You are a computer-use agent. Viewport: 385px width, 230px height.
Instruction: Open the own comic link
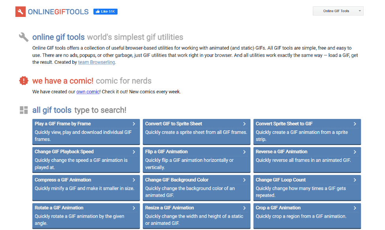pos(88,92)
